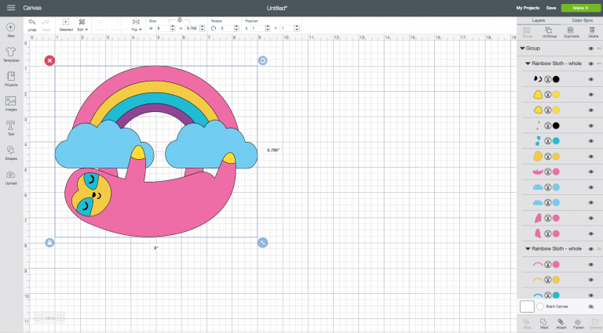
Task: Open the Upload panel
Action: [11, 177]
